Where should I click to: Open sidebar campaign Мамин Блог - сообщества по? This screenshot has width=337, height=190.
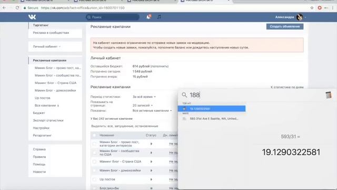(x=58, y=75)
